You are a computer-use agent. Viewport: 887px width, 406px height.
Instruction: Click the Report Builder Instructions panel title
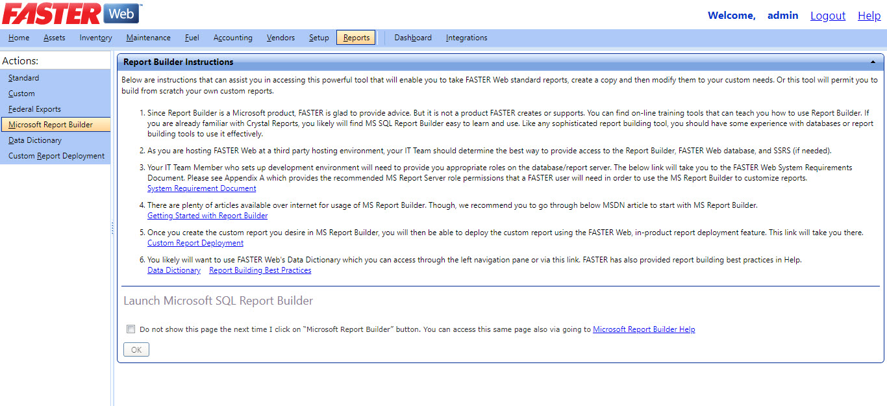pyautogui.click(x=179, y=62)
